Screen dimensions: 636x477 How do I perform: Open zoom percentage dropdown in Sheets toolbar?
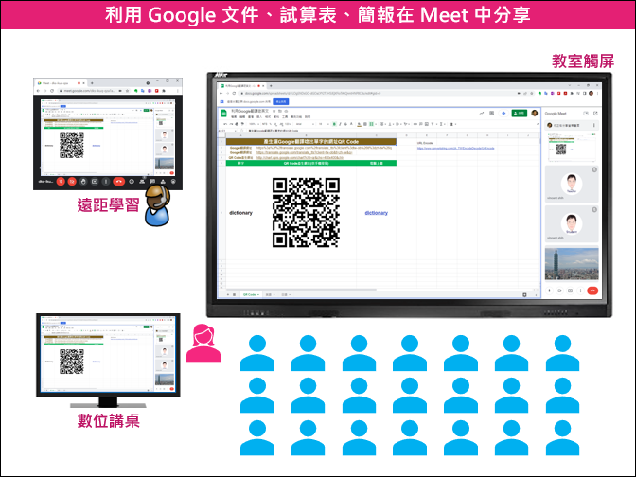click(x=254, y=124)
